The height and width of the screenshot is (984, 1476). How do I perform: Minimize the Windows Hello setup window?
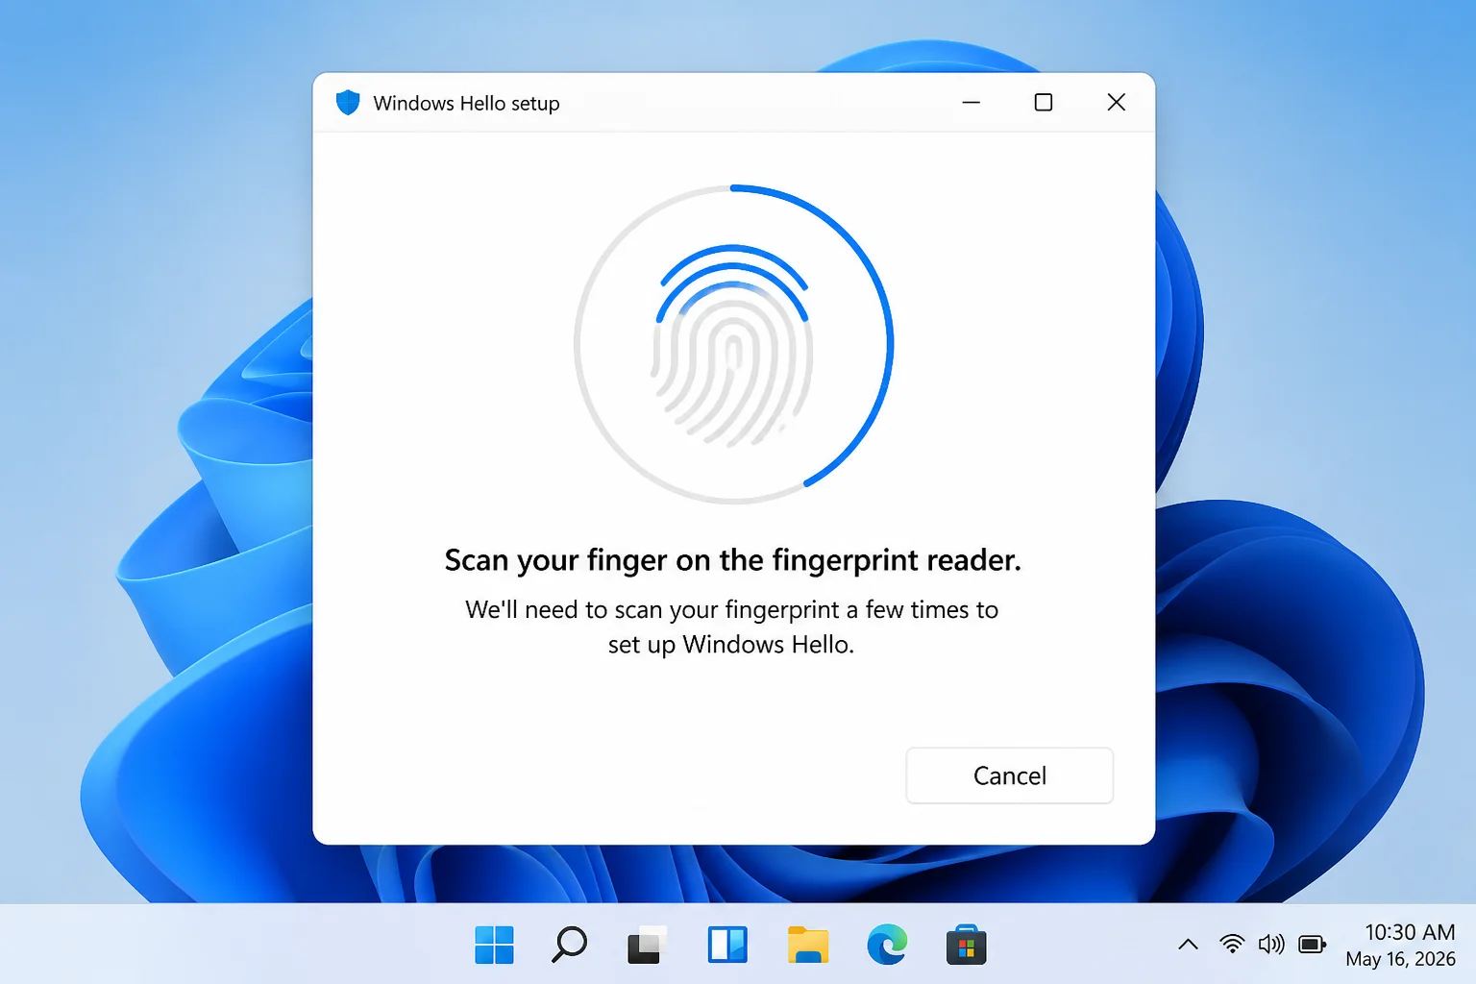coord(972,102)
